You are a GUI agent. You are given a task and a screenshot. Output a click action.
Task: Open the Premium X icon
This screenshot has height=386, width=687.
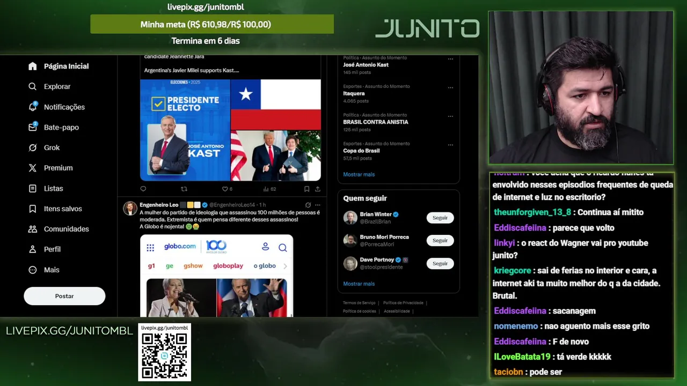click(x=33, y=168)
